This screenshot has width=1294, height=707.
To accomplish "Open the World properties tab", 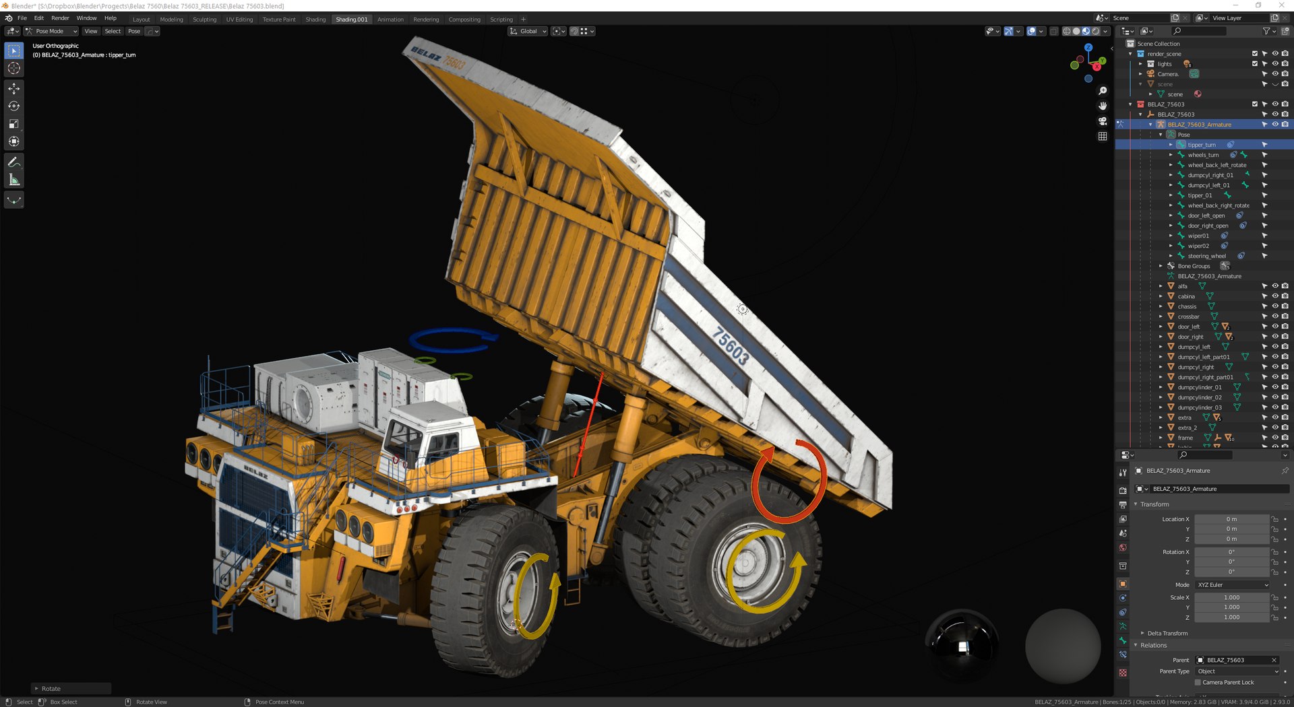I will pos(1123,547).
